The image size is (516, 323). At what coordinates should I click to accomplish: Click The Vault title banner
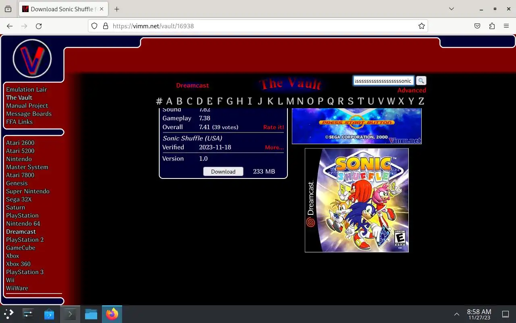point(291,84)
